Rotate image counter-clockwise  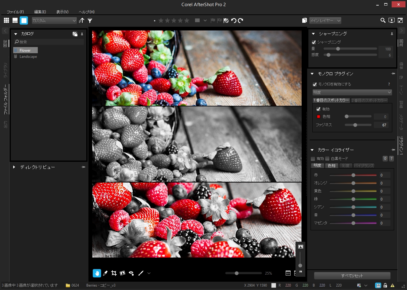(x=234, y=21)
